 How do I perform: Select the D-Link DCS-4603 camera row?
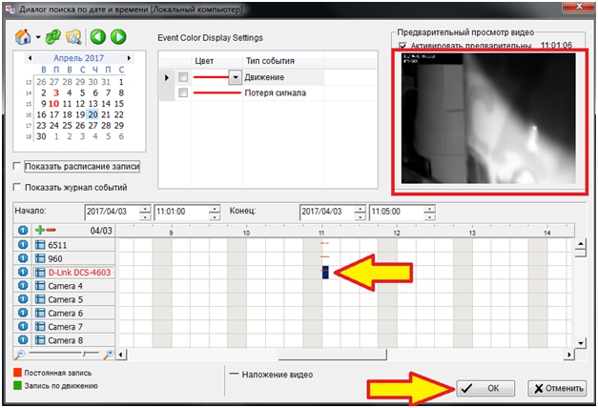tap(75, 273)
